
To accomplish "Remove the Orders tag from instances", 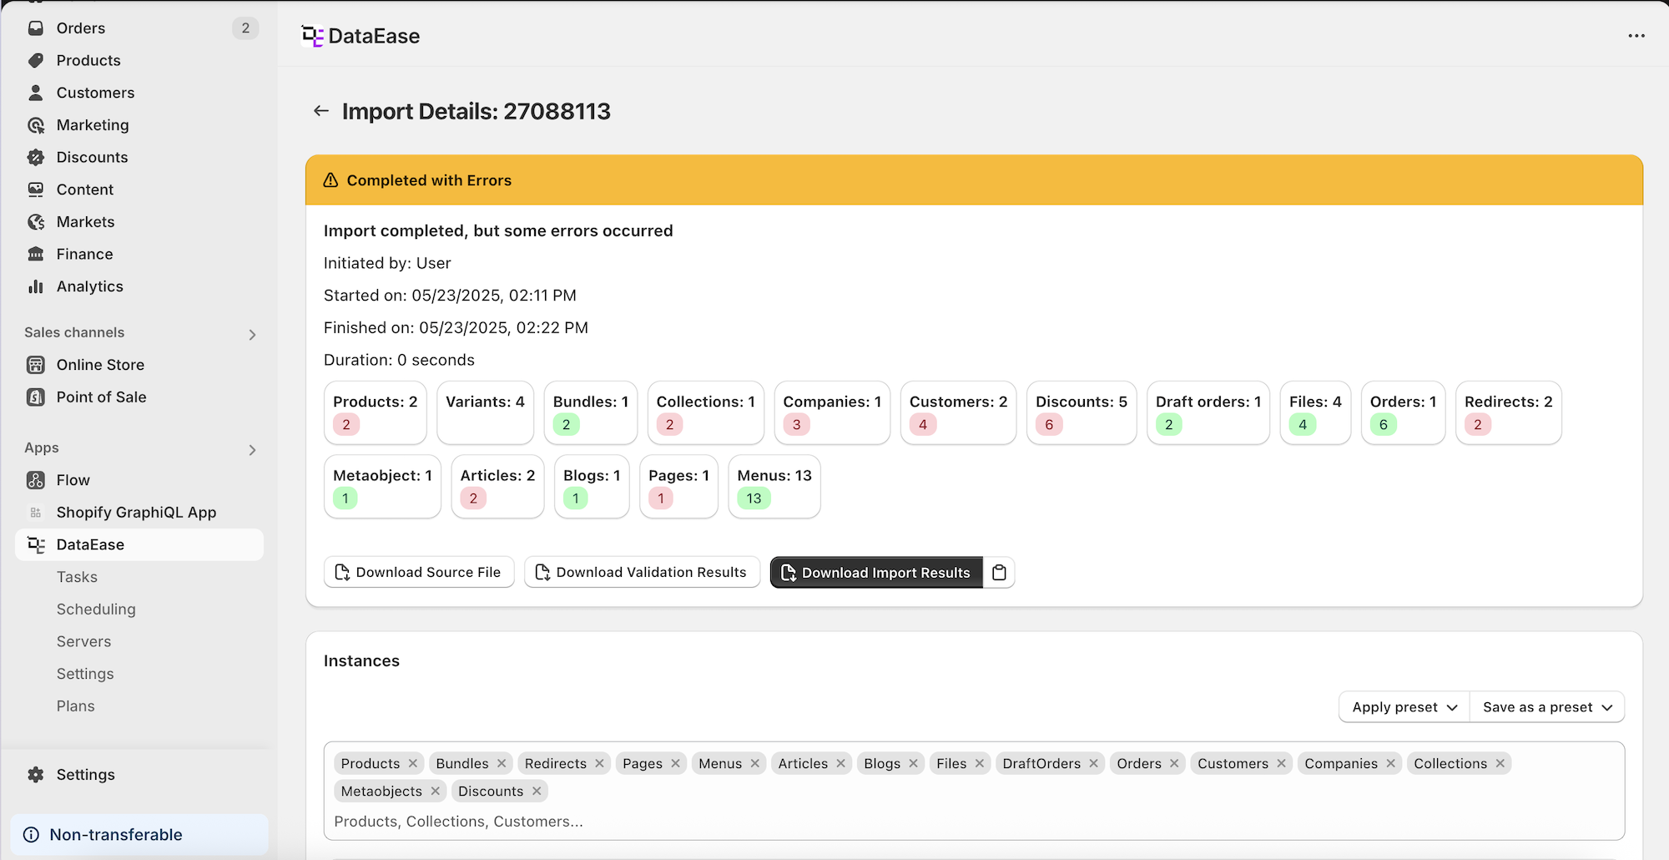I will pyautogui.click(x=1174, y=763).
